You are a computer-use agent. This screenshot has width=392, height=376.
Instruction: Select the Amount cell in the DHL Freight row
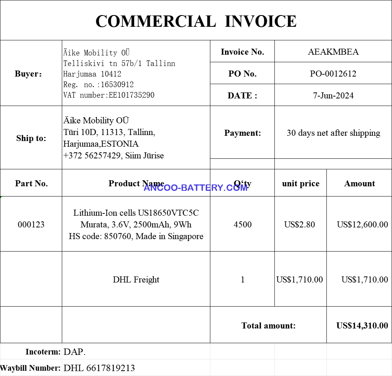point(359,279)
